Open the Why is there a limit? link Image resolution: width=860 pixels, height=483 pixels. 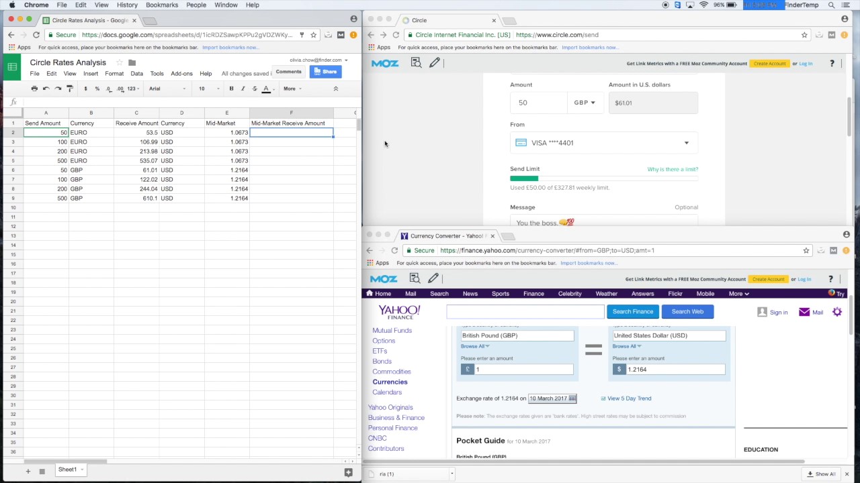[x=673, y=169]
